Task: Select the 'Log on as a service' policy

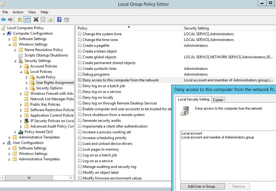Action: (97, 161)
